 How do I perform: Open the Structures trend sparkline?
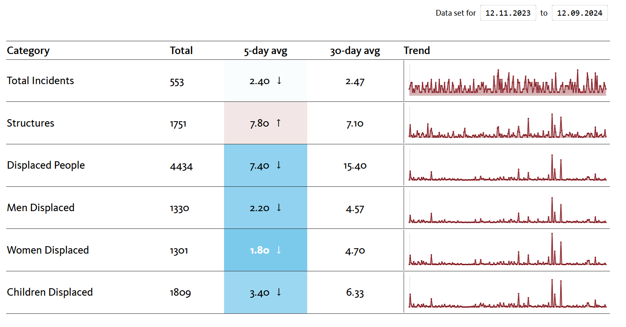[507, 125]
